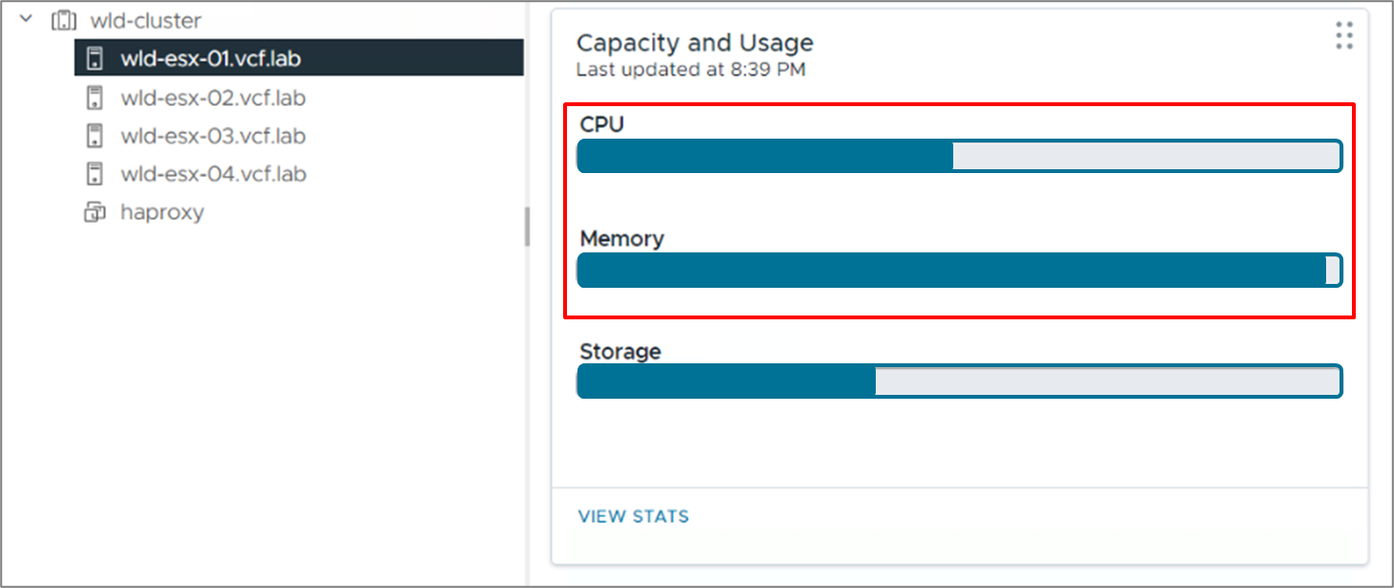Pick host wld-esx-04.vcf.lab in inventory
Viewport: 1394px width, 588px height.
212,174
